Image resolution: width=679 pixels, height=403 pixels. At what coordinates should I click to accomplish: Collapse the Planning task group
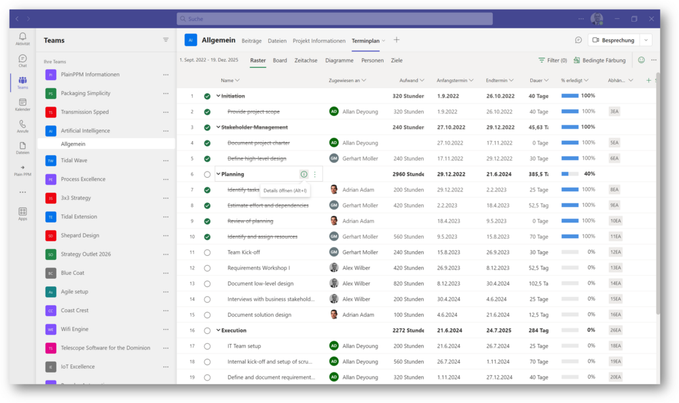click(x=218, y=174)
